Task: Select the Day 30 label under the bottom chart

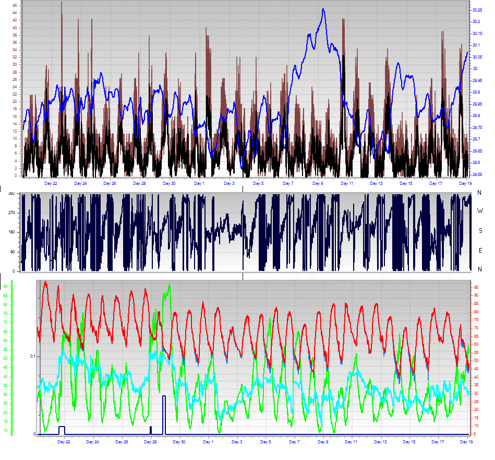Action: pos(179,442)
